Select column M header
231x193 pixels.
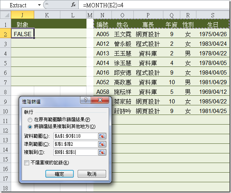[90, 15]
